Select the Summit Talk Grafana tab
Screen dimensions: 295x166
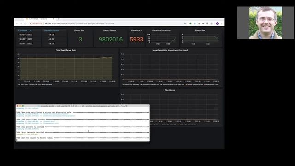40,19
